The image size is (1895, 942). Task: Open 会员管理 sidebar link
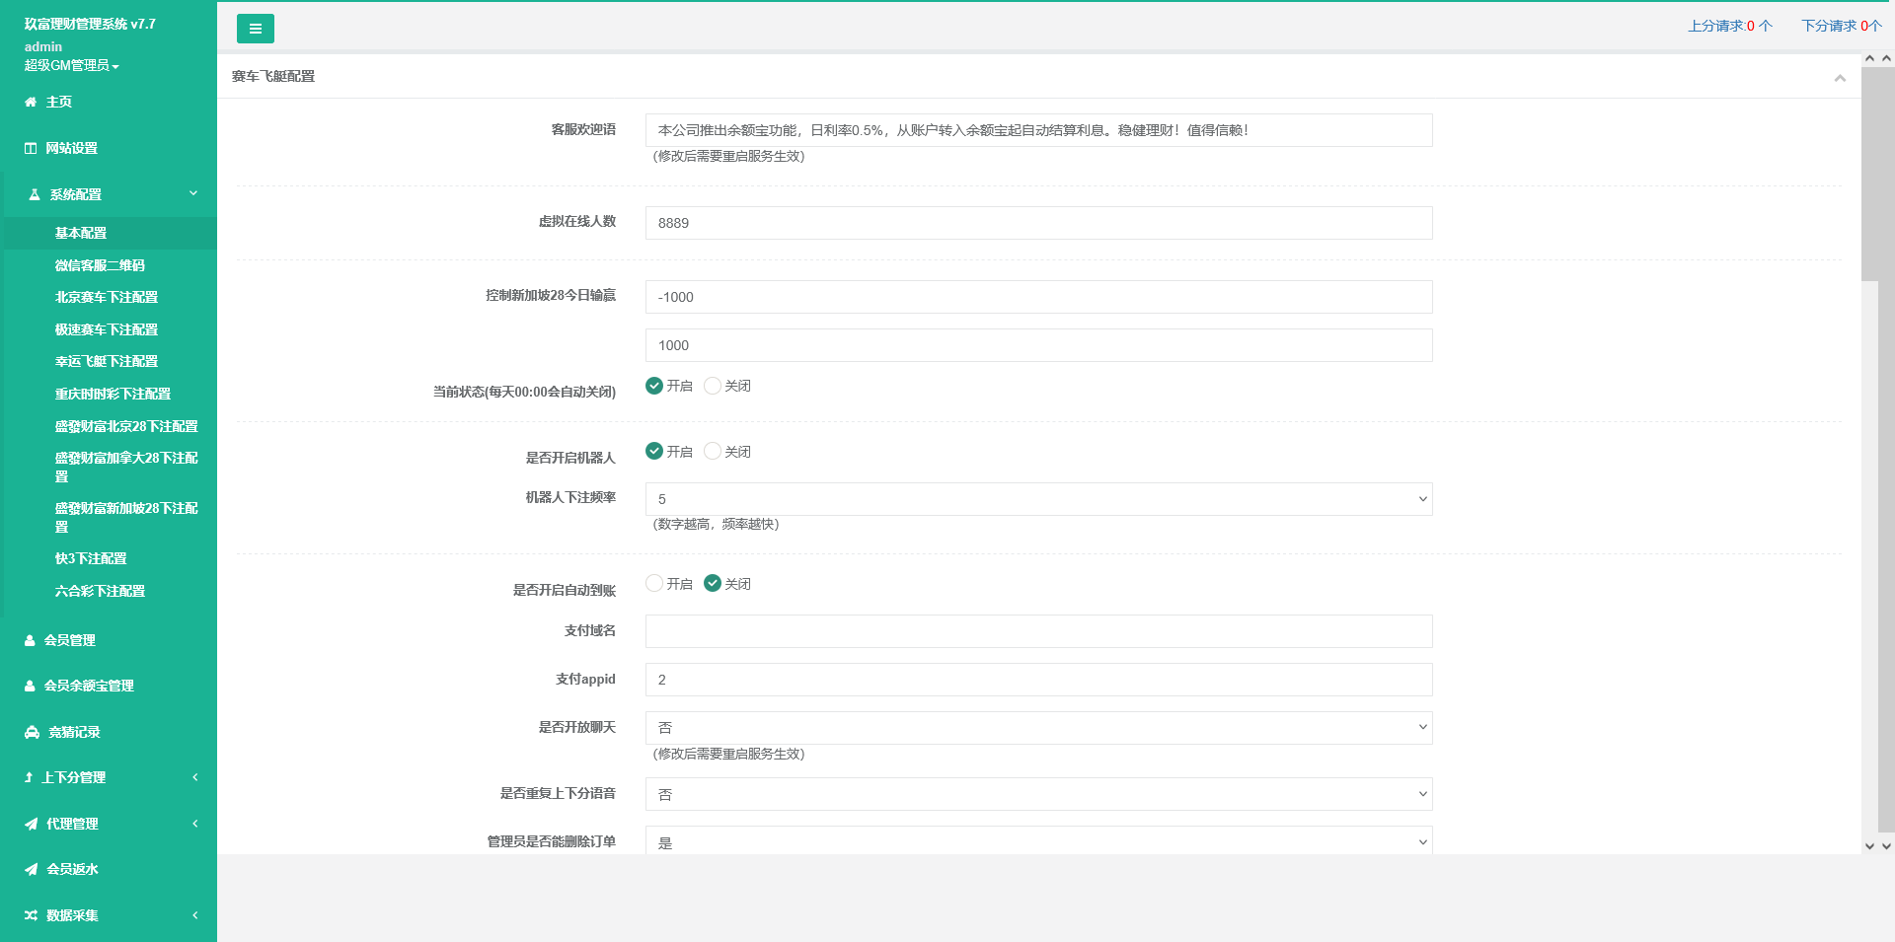pos(109,640)
